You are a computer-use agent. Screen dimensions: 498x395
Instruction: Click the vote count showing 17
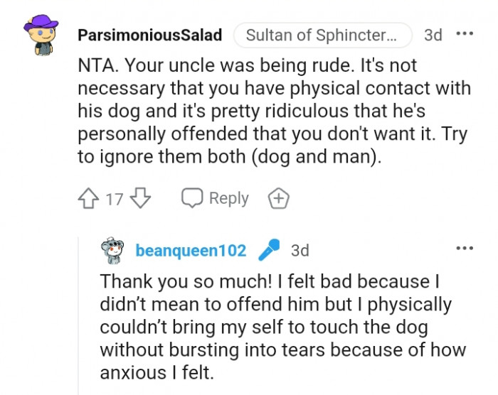115,199
